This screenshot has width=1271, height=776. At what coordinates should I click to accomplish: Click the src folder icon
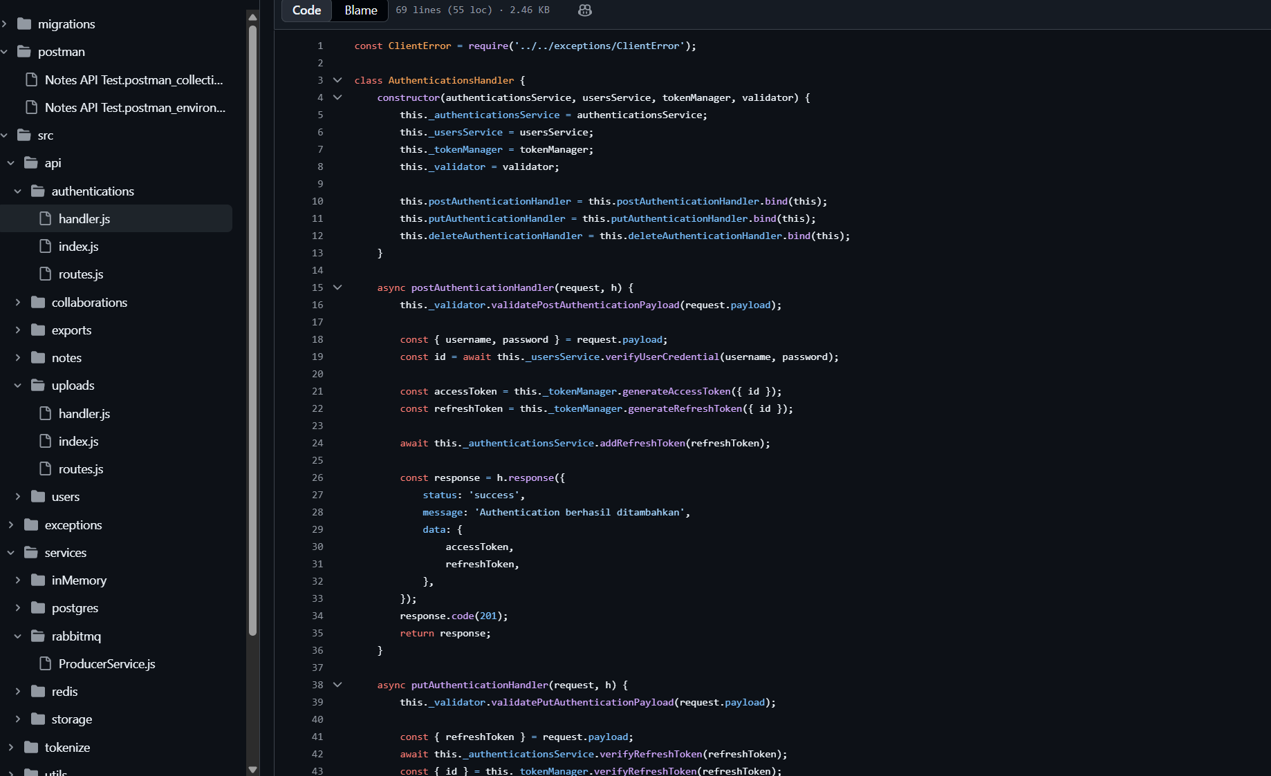point(24,135)
